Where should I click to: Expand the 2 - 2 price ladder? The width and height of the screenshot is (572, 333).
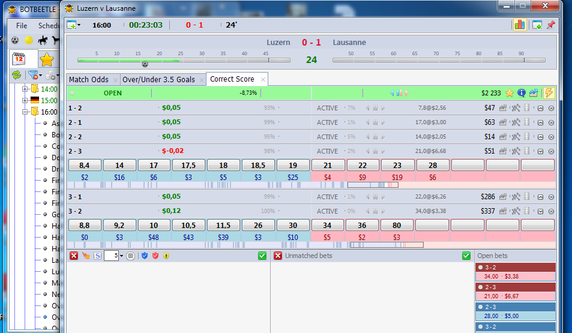[540, 137]
